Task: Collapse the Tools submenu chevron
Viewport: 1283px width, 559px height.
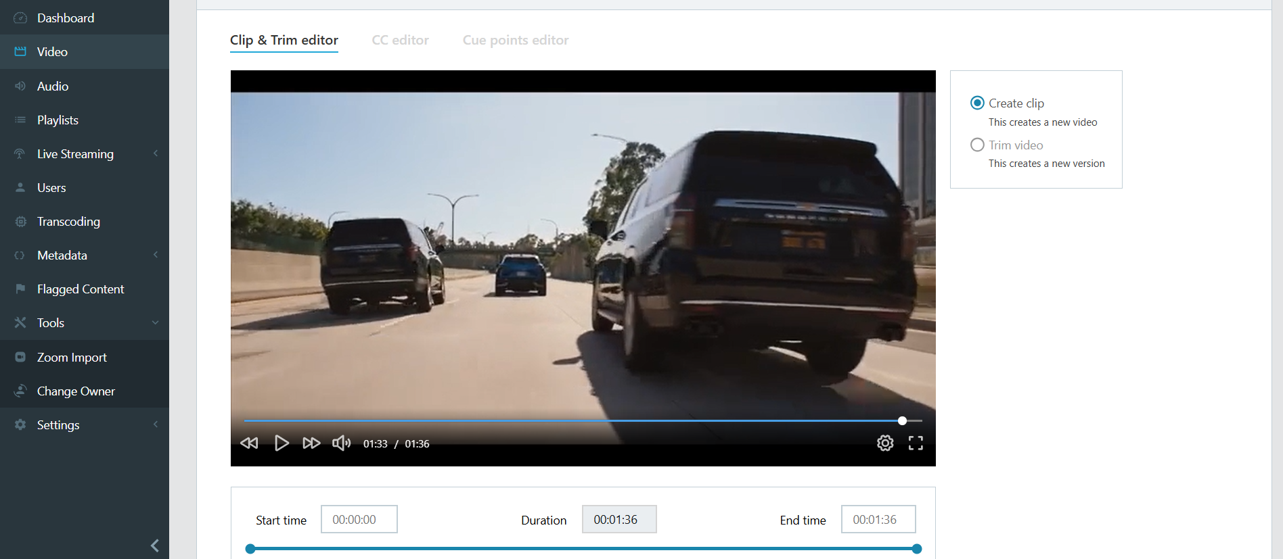Action: pos(156,322)
